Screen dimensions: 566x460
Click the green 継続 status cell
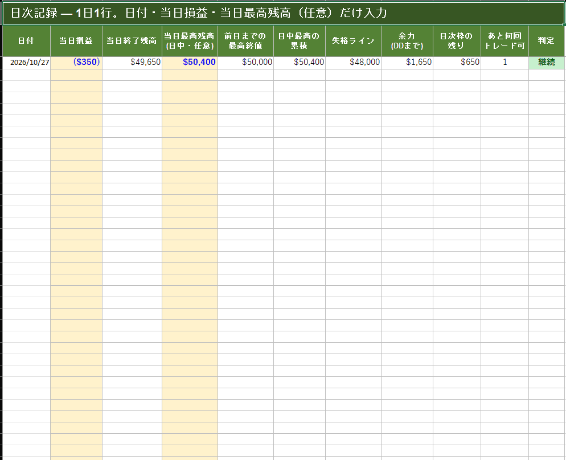pyautogui.click(x=547, y=63)
